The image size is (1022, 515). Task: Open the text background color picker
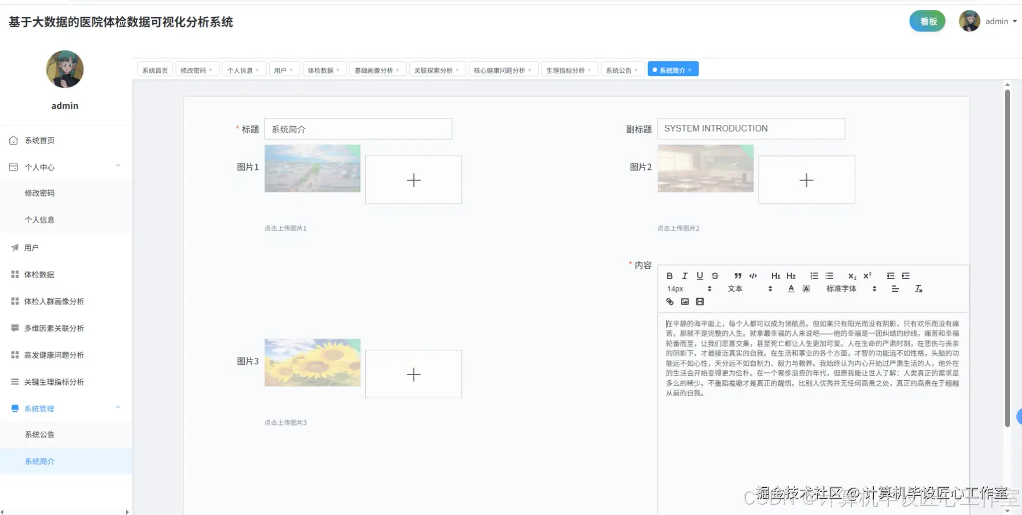click(x=806, y=288)
